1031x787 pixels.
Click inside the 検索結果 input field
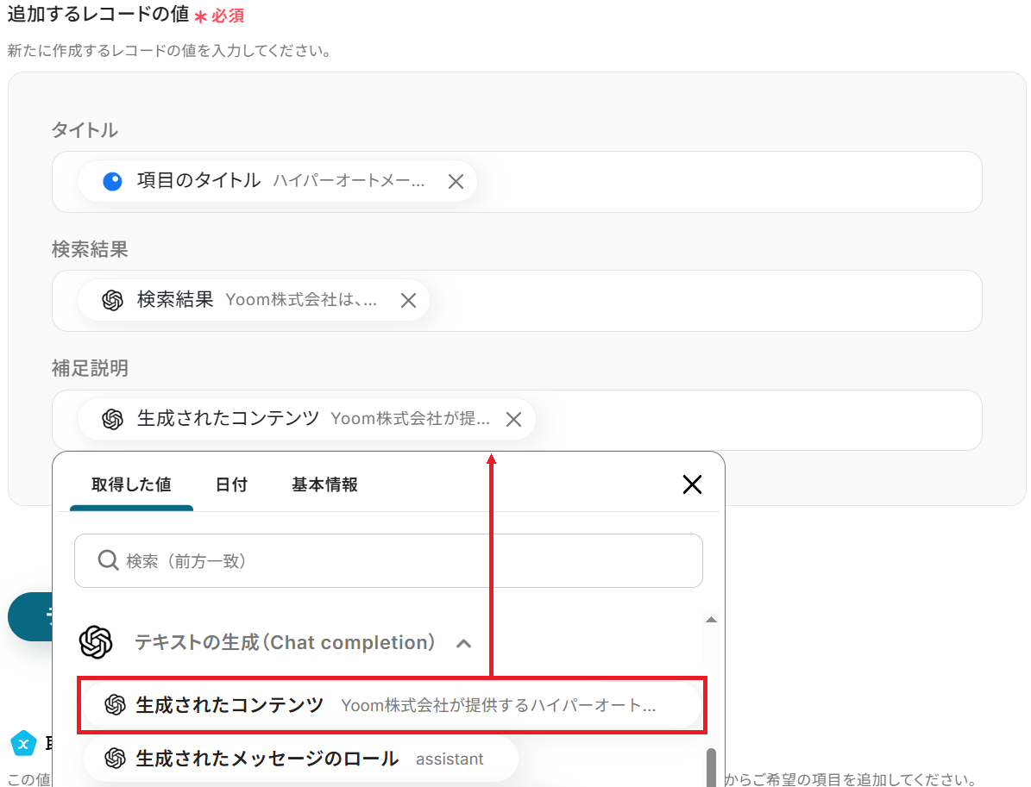[517, 301]
